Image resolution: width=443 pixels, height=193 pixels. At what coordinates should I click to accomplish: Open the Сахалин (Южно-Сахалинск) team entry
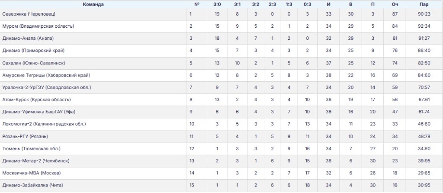(x=33, y=63)
